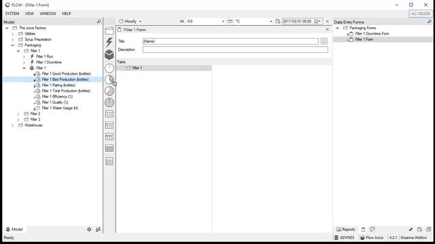The height and width of the screenshot is (244, 435).
Task: Expand the Filler 2 folder node
Action: click(18, 114)
